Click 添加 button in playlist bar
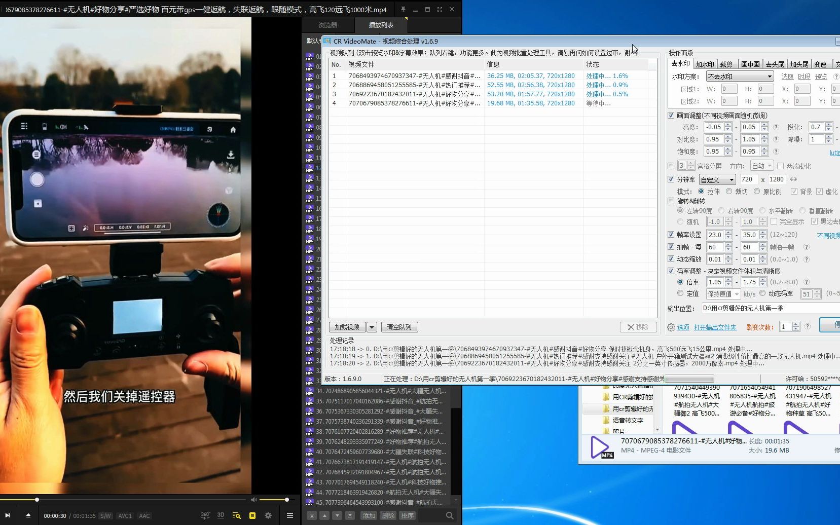 point(369,515)
